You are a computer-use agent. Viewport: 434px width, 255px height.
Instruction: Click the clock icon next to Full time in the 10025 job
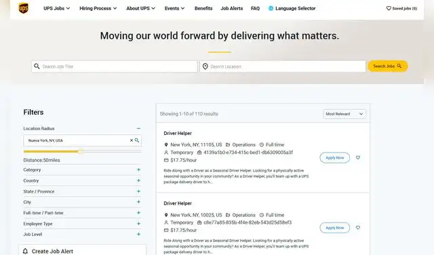click(x=262, y=215)
